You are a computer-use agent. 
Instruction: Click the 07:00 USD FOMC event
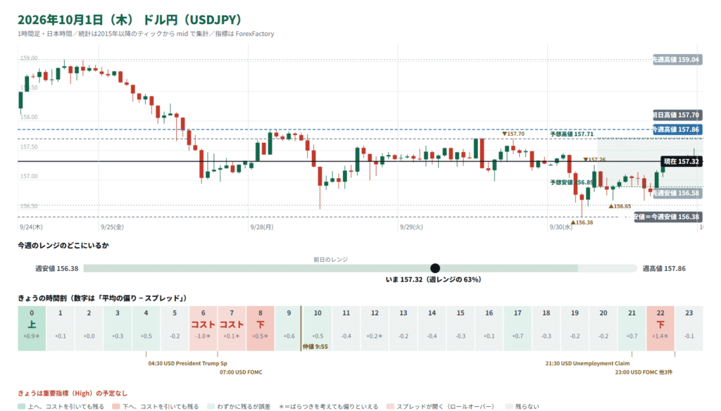241,372
